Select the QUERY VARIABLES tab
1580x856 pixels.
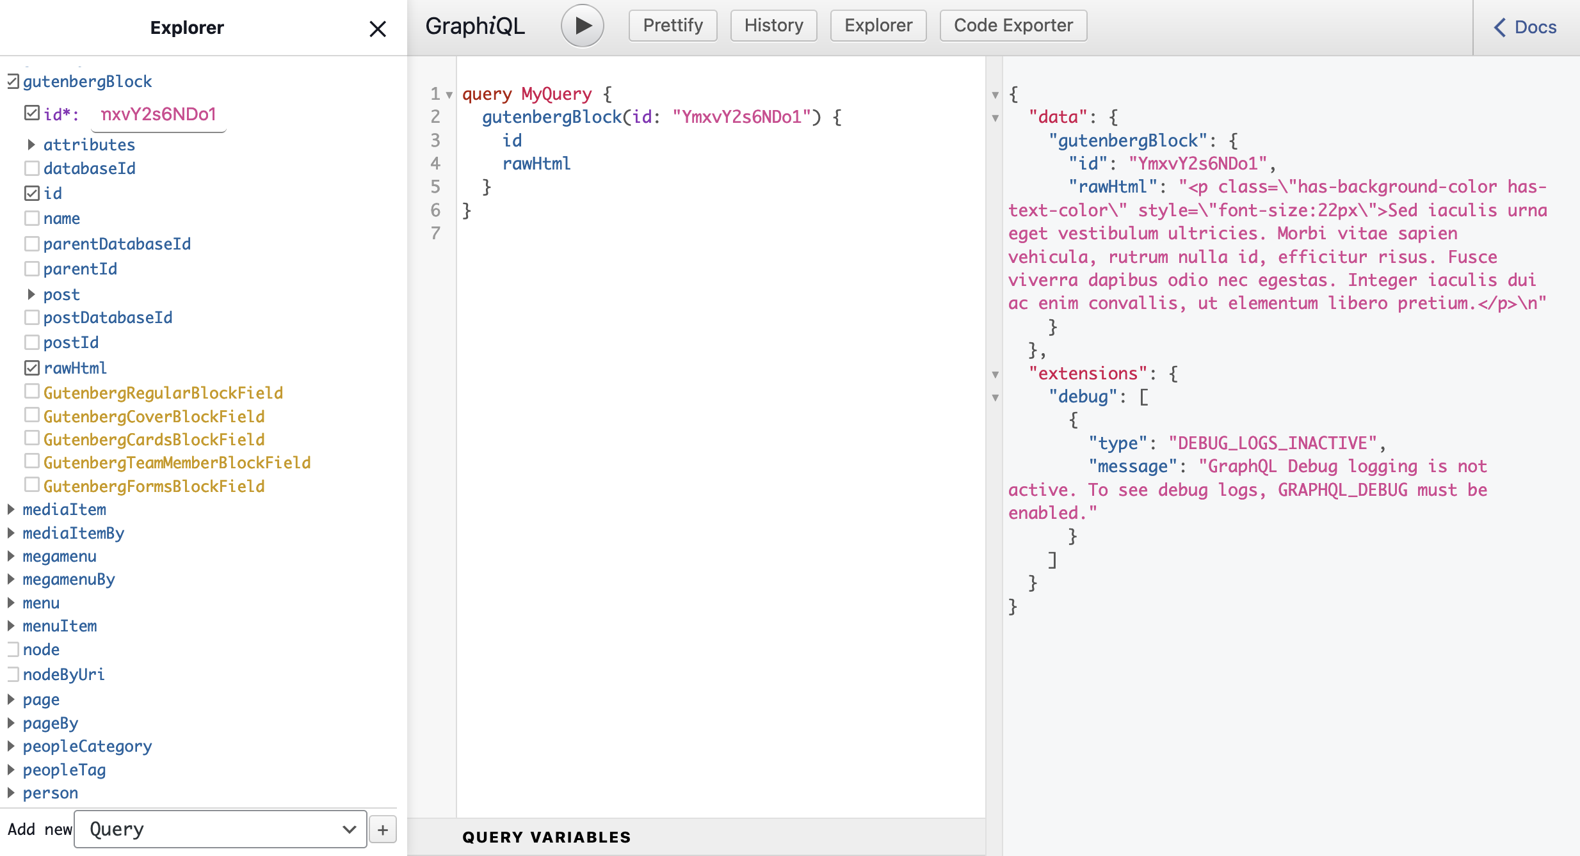[549, 836]
